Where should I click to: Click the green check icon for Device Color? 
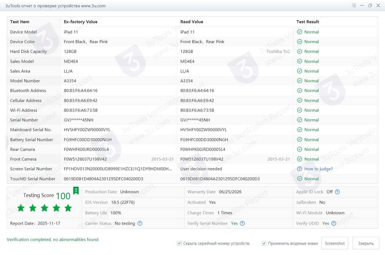point(300,42)
